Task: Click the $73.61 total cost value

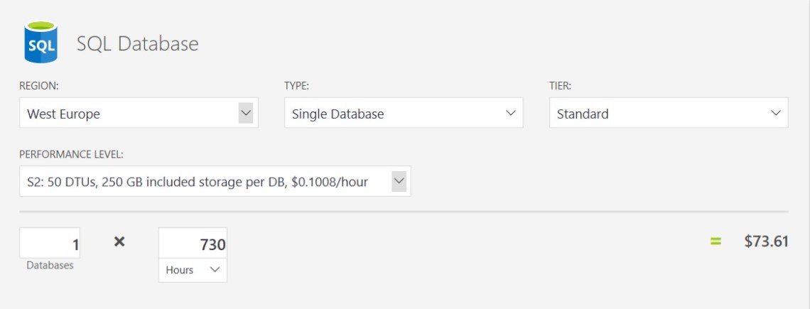Action: pos(766,242)
